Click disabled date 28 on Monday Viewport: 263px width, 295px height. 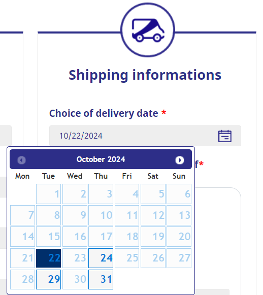coord(22,279)
